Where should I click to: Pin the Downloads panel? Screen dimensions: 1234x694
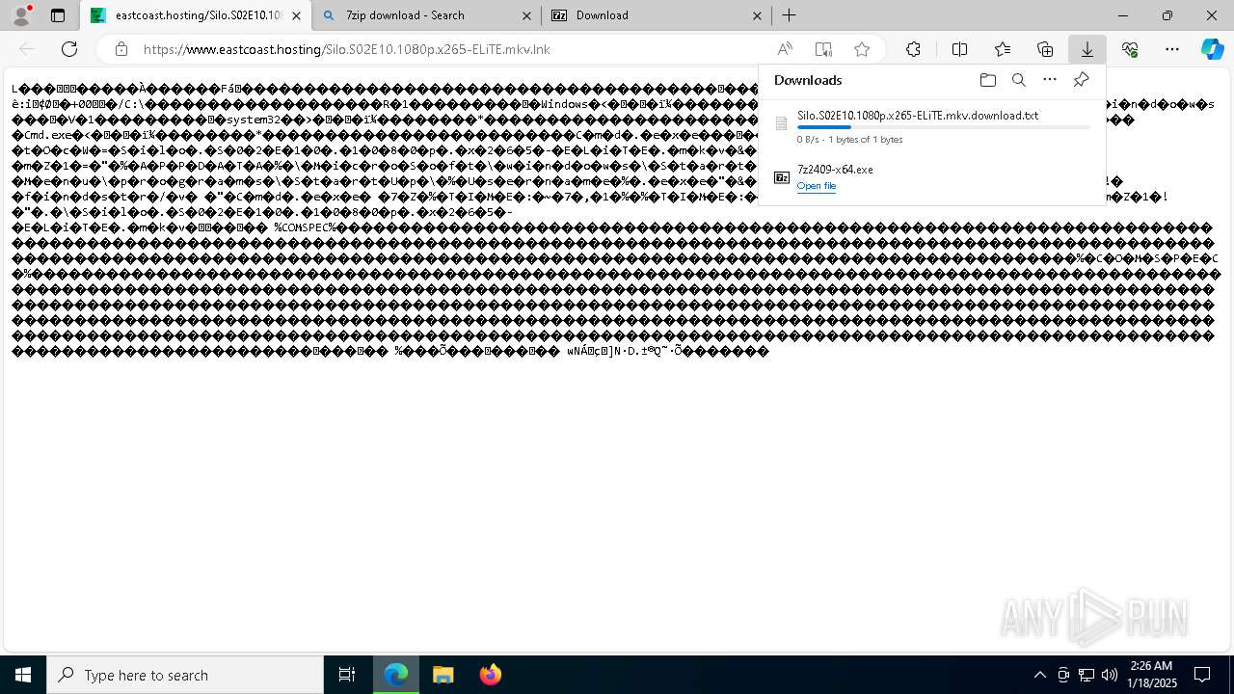pos(1081,80)
